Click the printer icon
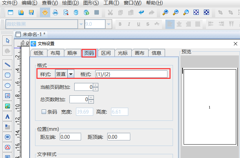This screenshot has width=240, height=158. click(55, 12)
